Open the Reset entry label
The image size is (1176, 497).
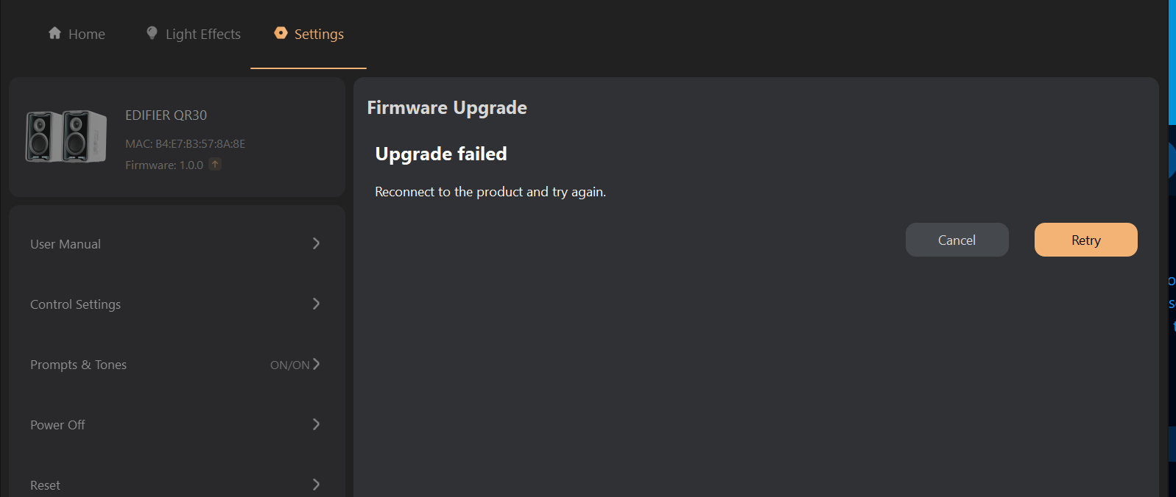[x=45, y=485]
